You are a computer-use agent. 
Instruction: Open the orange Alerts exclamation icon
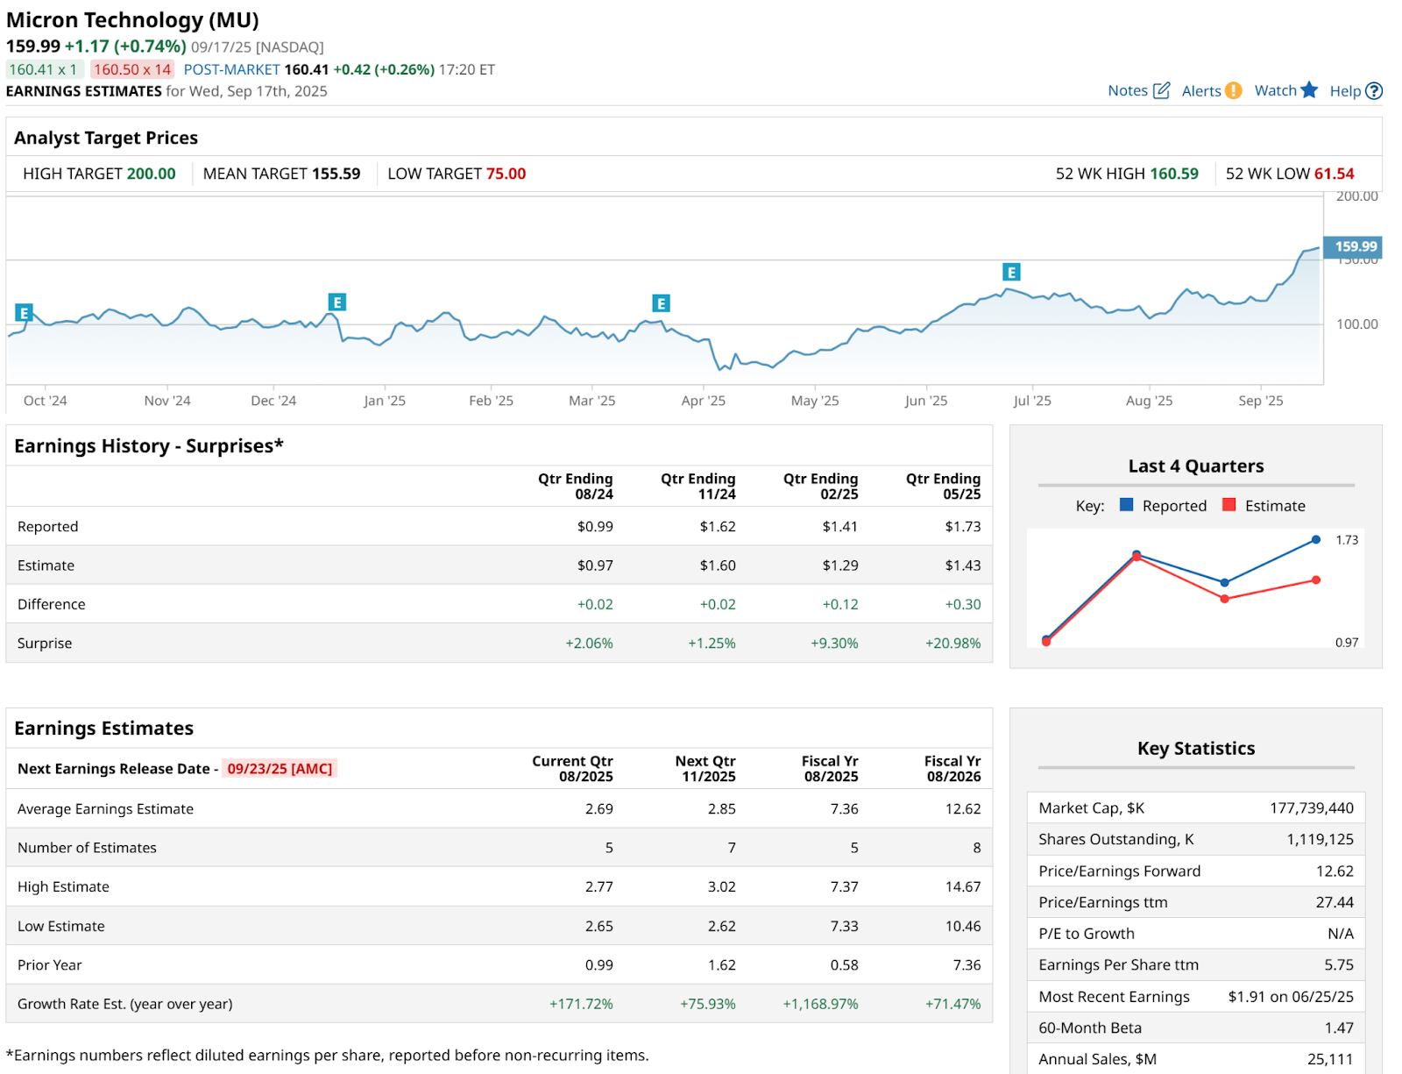(1233, 90)
